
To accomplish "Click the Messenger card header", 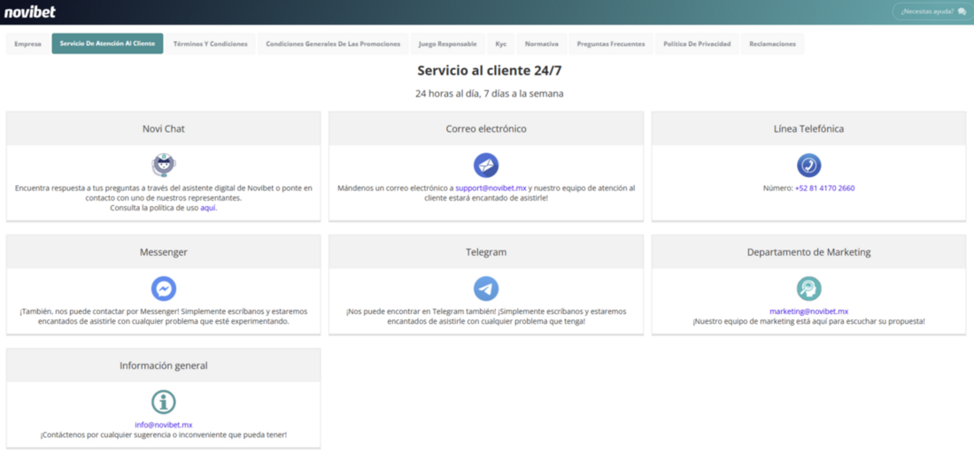I will (x=164, y=252).
